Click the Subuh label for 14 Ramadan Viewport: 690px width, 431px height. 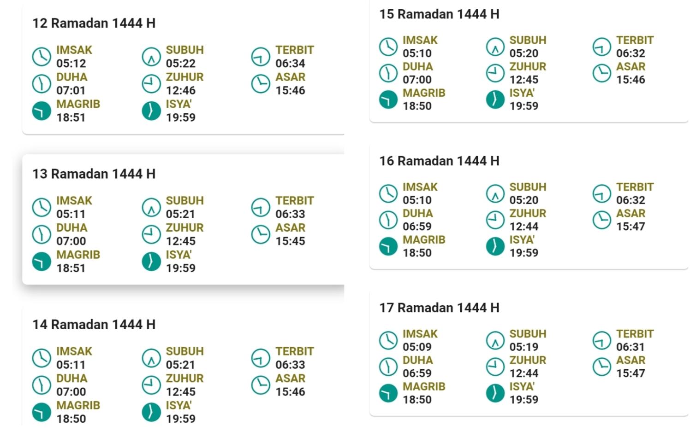(x=185, y=351)
